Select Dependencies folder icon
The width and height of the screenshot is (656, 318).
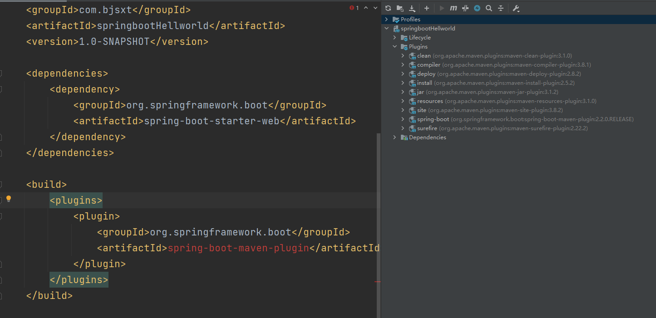[x=404, y=137]
